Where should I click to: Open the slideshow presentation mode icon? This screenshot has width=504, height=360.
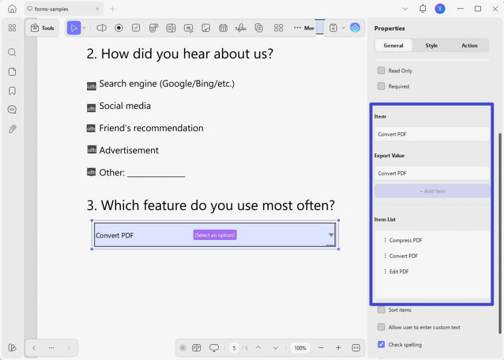[214, 348]
